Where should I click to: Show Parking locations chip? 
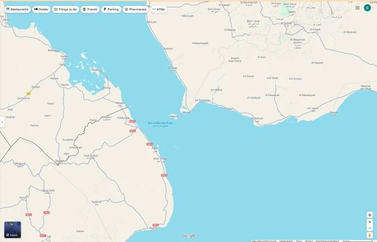111,9
